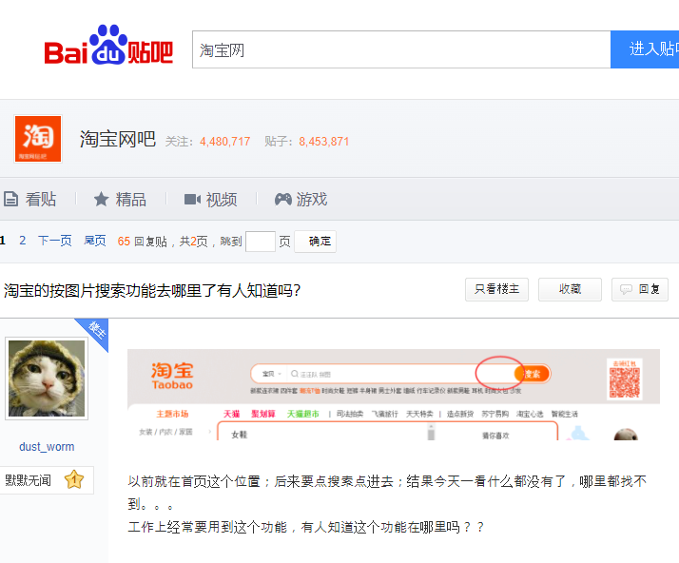Viewport: 679px width, 563px height.
Task: Click the 回复 reply button
Action: point(640,289)
